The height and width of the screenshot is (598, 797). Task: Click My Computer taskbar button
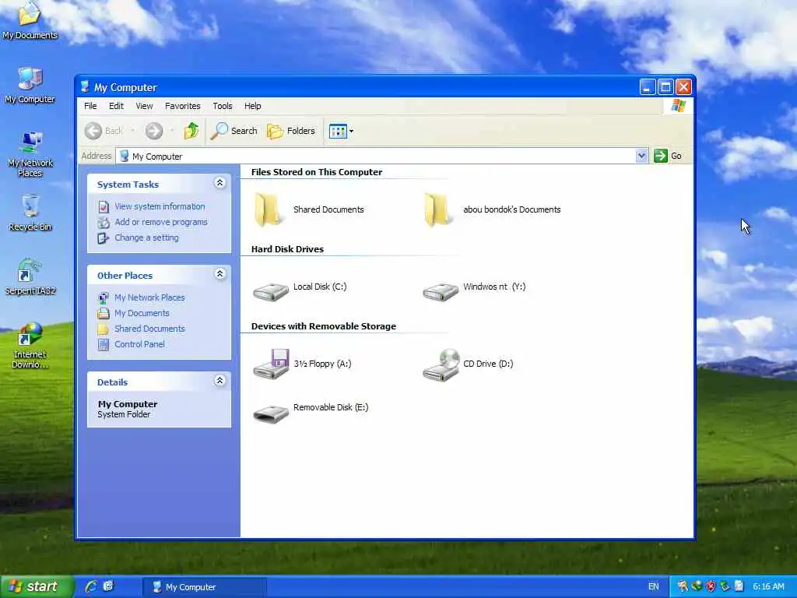[x=205, y=587]
